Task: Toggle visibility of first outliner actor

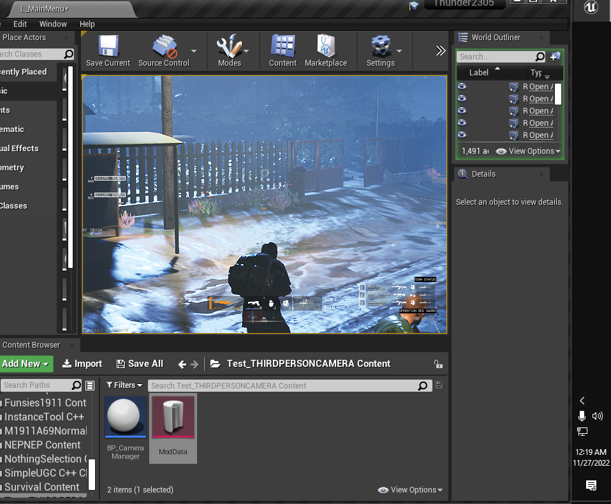Action: (x=462, y=87)
